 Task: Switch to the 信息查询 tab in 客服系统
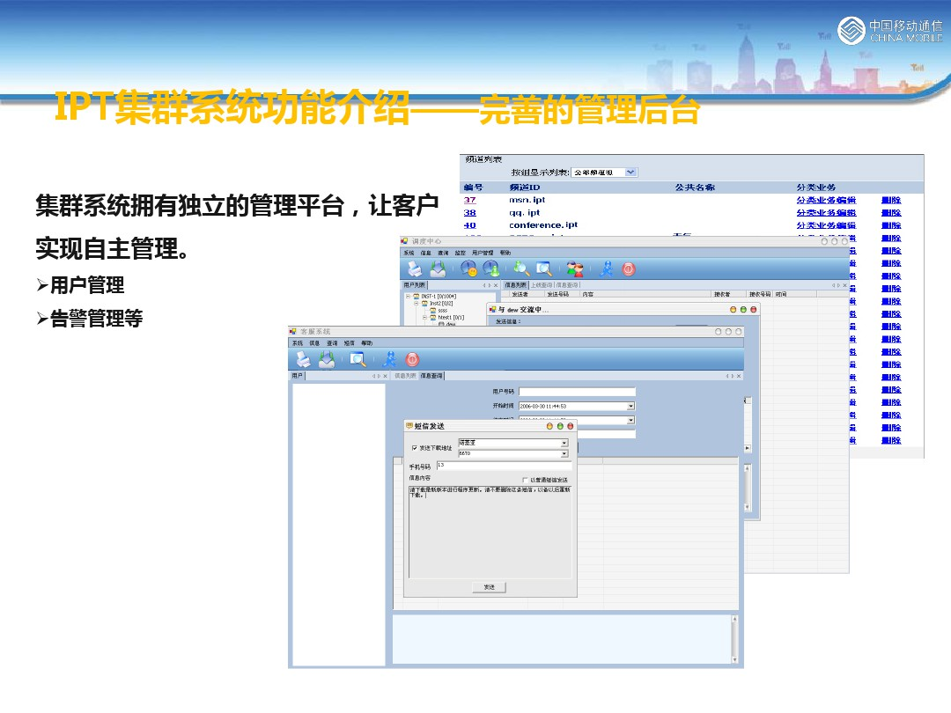tap(431, 376)
